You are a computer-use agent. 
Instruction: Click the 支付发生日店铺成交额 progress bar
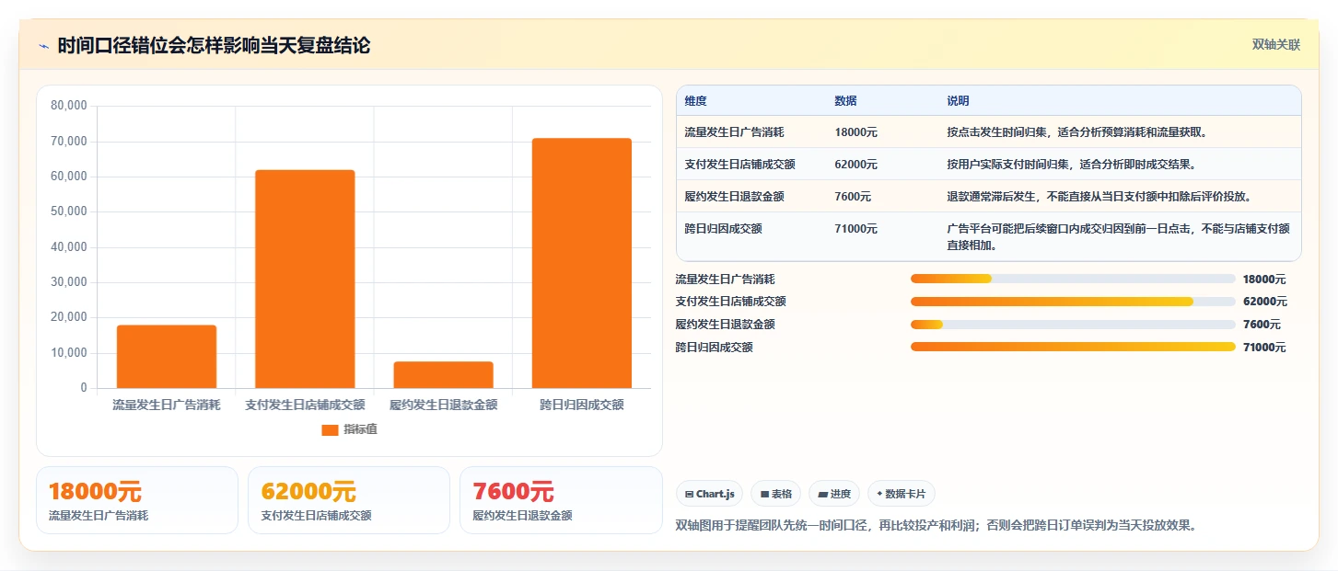click(1073, 302)
